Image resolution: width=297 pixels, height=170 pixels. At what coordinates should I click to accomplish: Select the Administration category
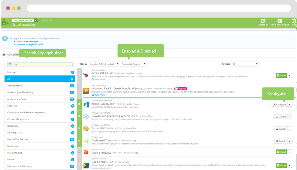click(x=40, y=86)
